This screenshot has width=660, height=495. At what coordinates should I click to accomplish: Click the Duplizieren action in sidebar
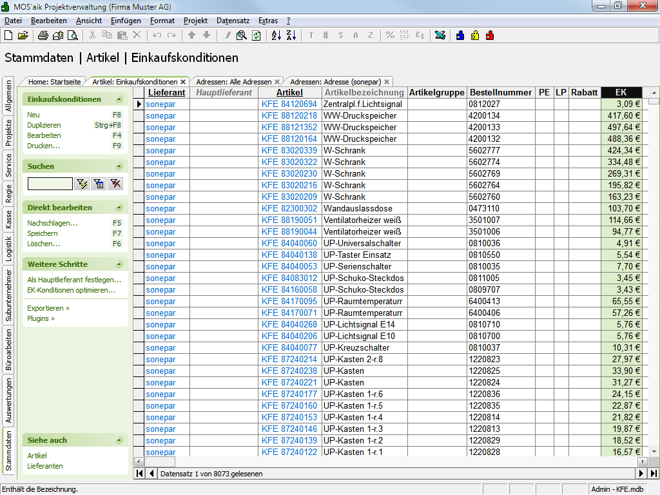point(44,125)
